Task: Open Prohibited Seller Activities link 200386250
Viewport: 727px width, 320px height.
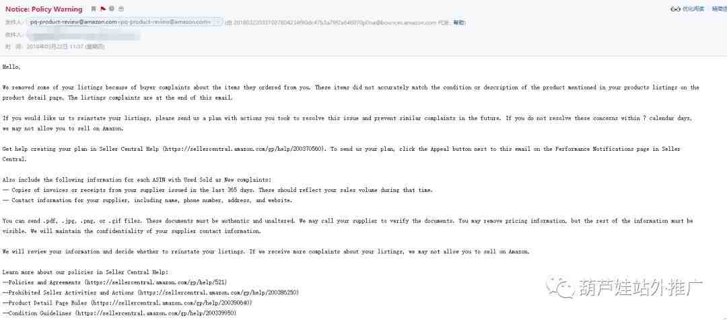Action: click(218, 292)
